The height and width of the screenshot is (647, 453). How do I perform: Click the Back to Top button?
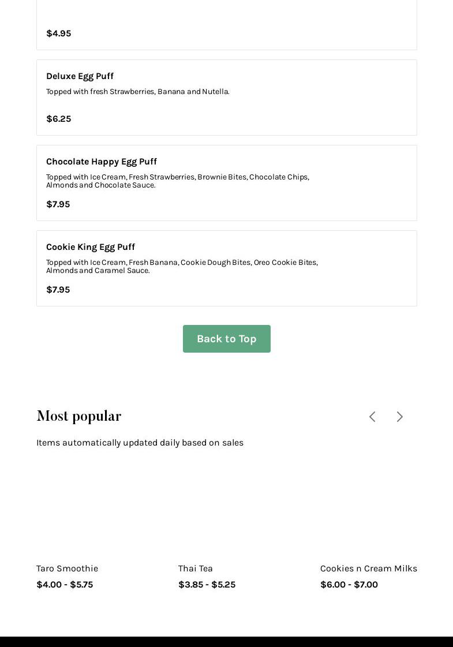pyautogui.click(x=226, y=339)
